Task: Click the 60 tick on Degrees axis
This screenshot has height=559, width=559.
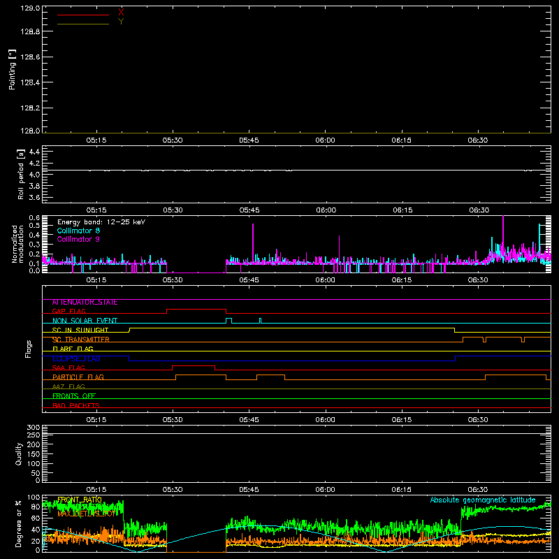Action: click(36, 518)
